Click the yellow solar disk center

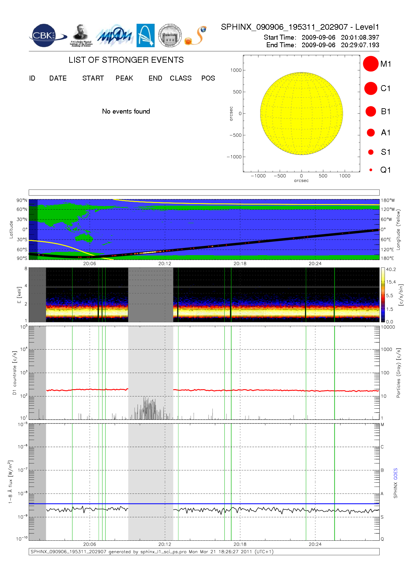(x=301, y=114)
